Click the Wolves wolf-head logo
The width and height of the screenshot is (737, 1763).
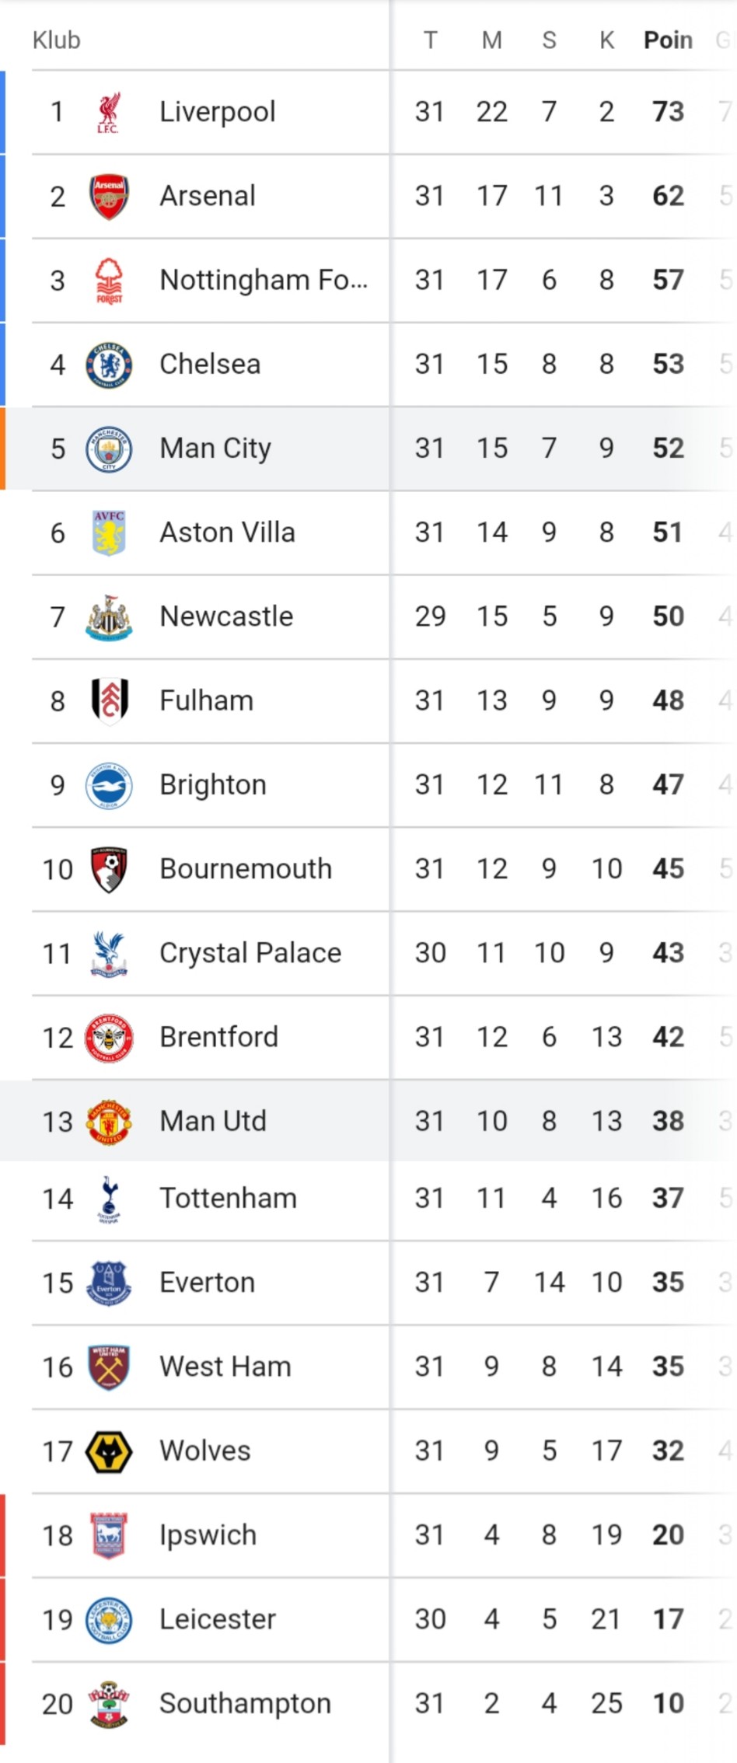pos(109,1452)
